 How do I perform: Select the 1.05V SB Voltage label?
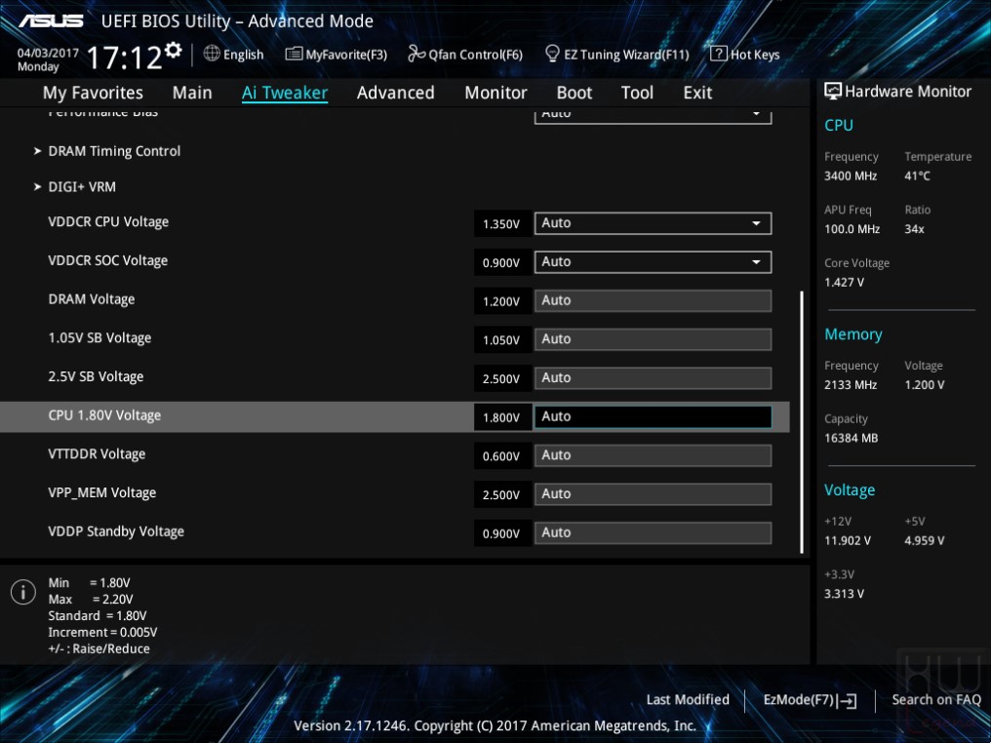(x=99, y=338)
